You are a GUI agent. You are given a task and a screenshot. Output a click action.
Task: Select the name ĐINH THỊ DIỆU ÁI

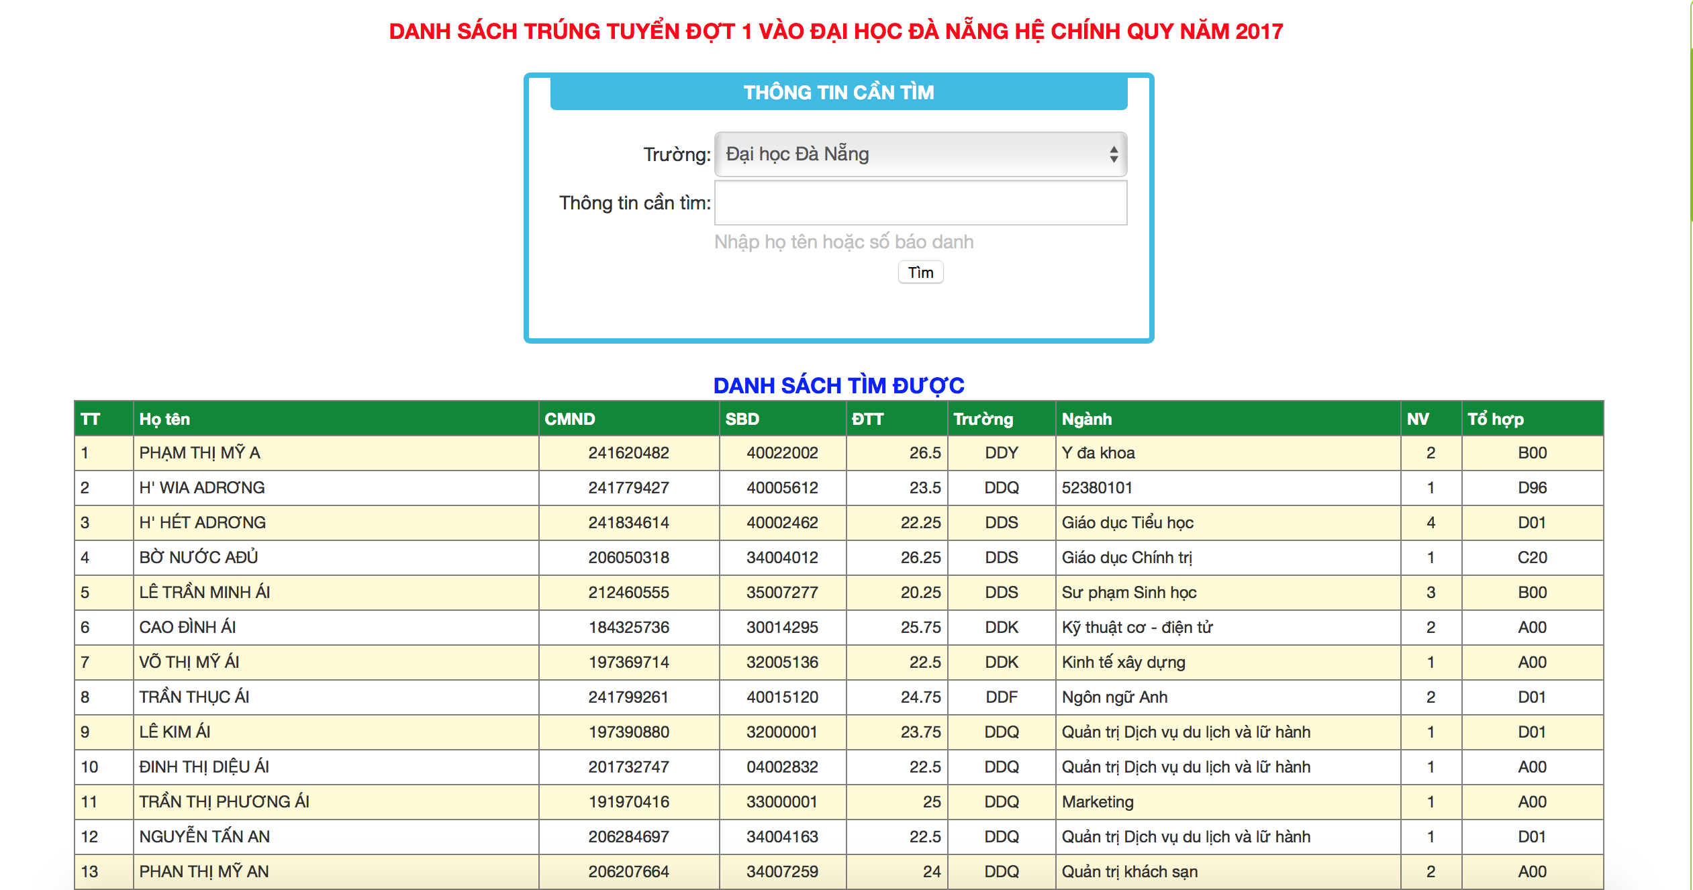[204, 767]
